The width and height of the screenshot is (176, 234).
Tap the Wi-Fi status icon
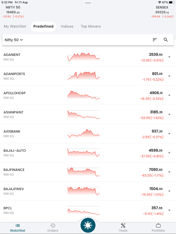[x=159, y=3]
